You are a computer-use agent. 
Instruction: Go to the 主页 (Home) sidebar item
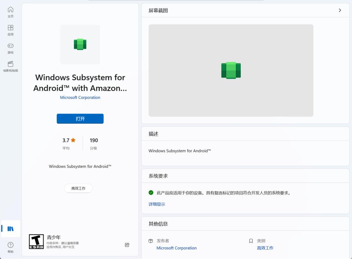[11, 12]
